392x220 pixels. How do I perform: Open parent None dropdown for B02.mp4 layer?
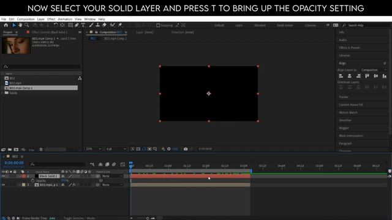click(x=112, y=185)
